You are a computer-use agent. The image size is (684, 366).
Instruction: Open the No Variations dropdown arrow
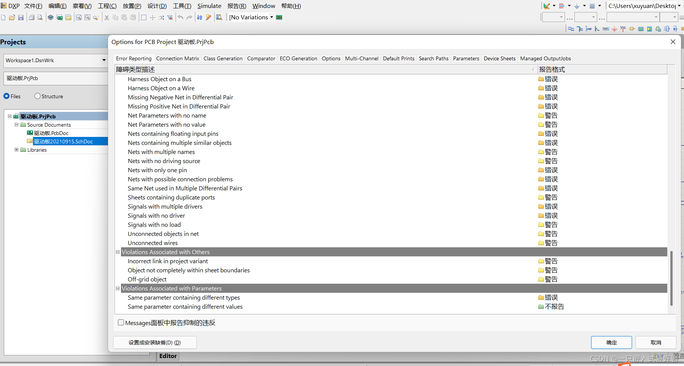(271, 17)
